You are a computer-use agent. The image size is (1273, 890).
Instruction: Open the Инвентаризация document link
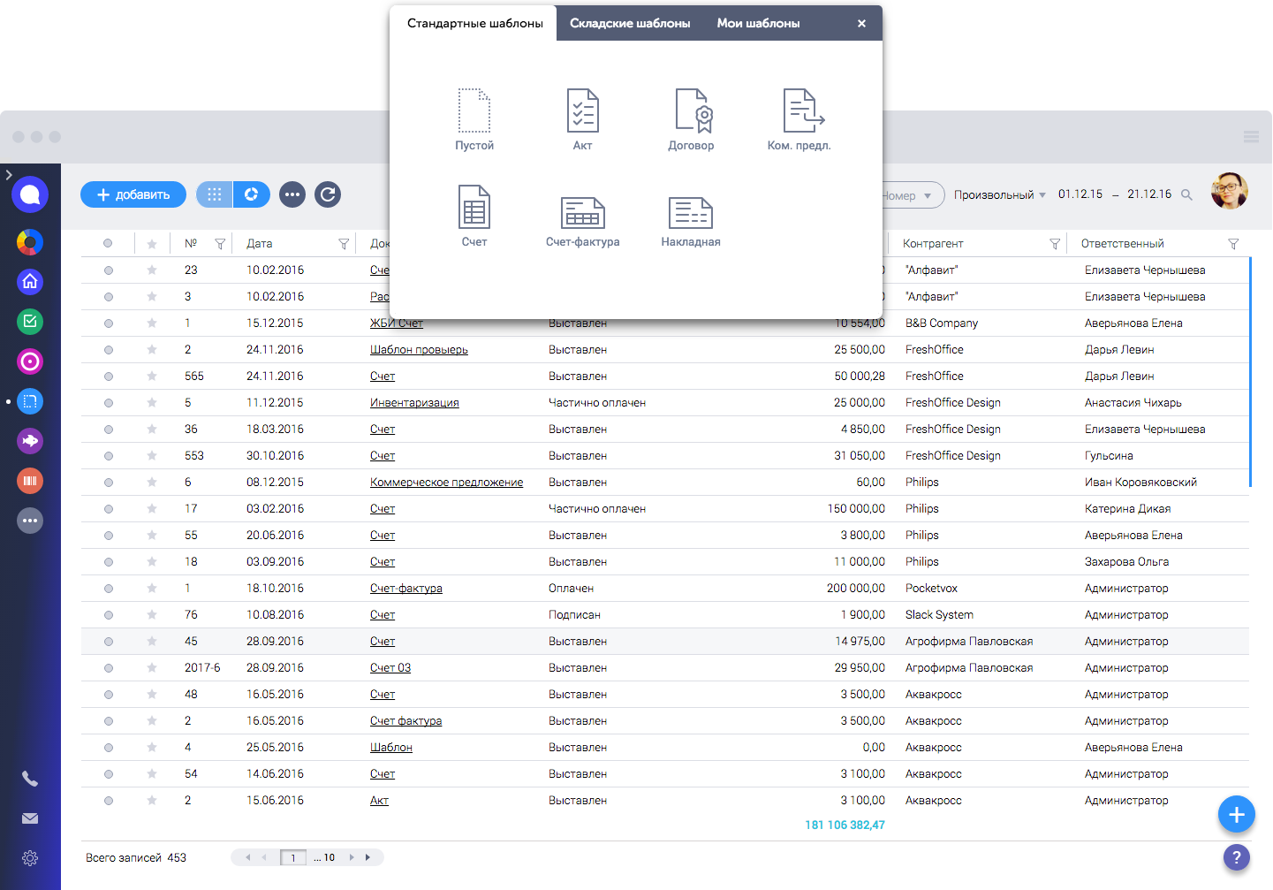click(414, 403)
